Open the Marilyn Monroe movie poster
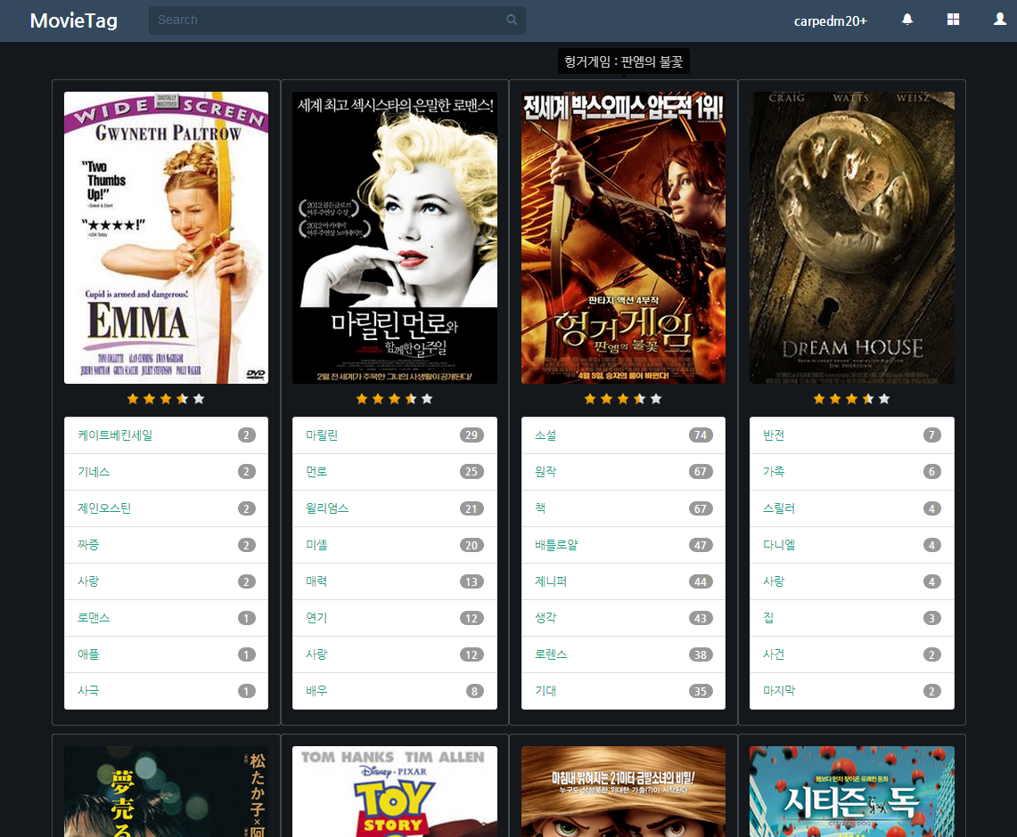1017x837 pixels. click(x=394, y=237)
